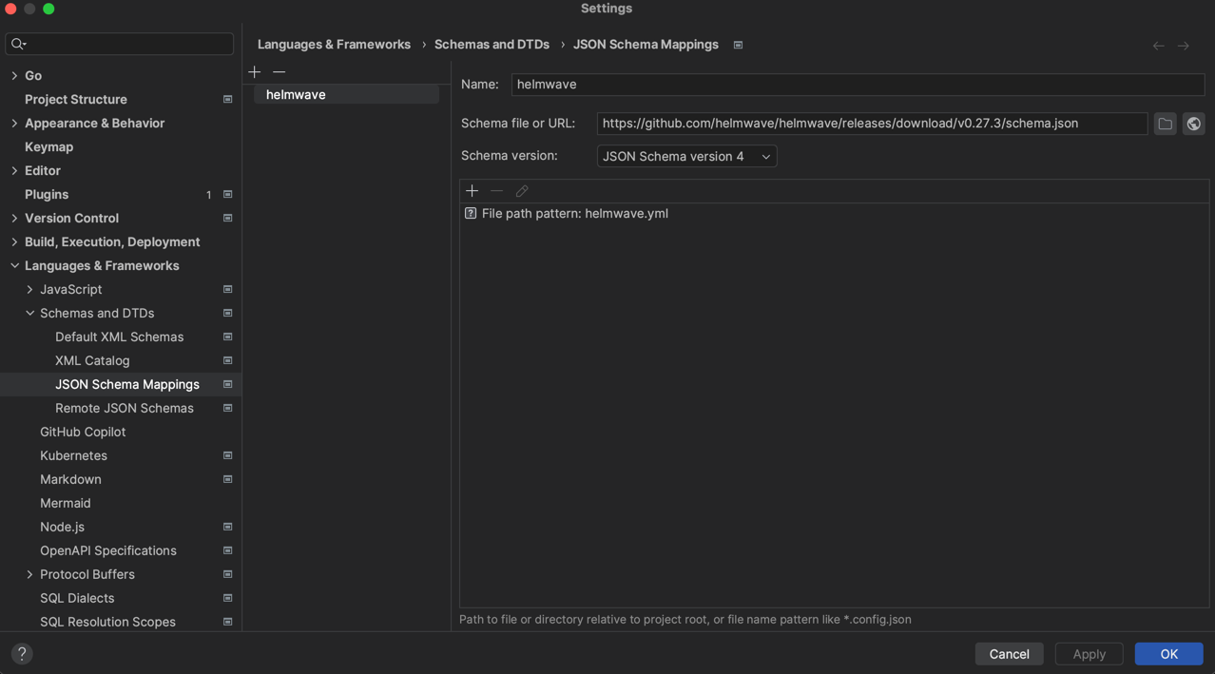Expand Protocol Buffers node
Image resolution: width=1215 pixels, height=674 pixels.
29,574
